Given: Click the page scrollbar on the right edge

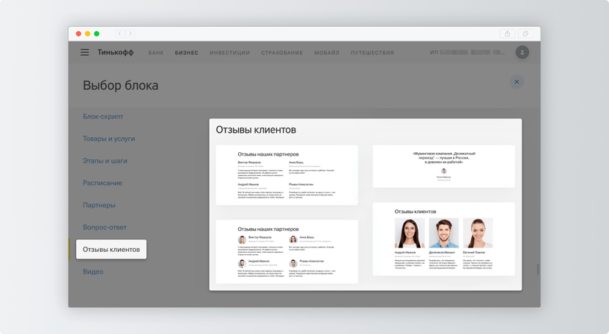Looking at the screenshot, I should point(538,269).
